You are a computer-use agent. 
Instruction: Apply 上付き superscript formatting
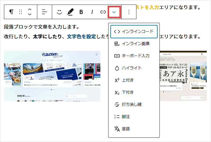click(134, 80)
